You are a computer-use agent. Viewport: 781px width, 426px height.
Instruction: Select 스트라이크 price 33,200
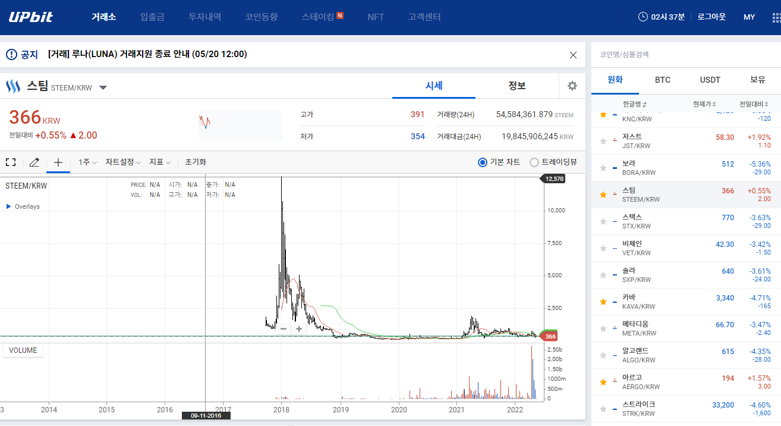(x=723, y=405)
